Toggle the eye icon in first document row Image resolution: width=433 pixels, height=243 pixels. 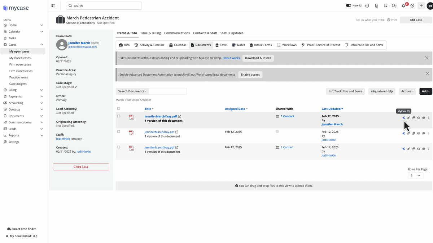click(x=419, y=118)
